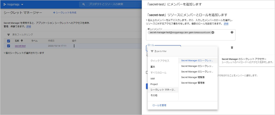Click the table filter icon
Viewport: 275px width, 115px height.
[8, 35]
